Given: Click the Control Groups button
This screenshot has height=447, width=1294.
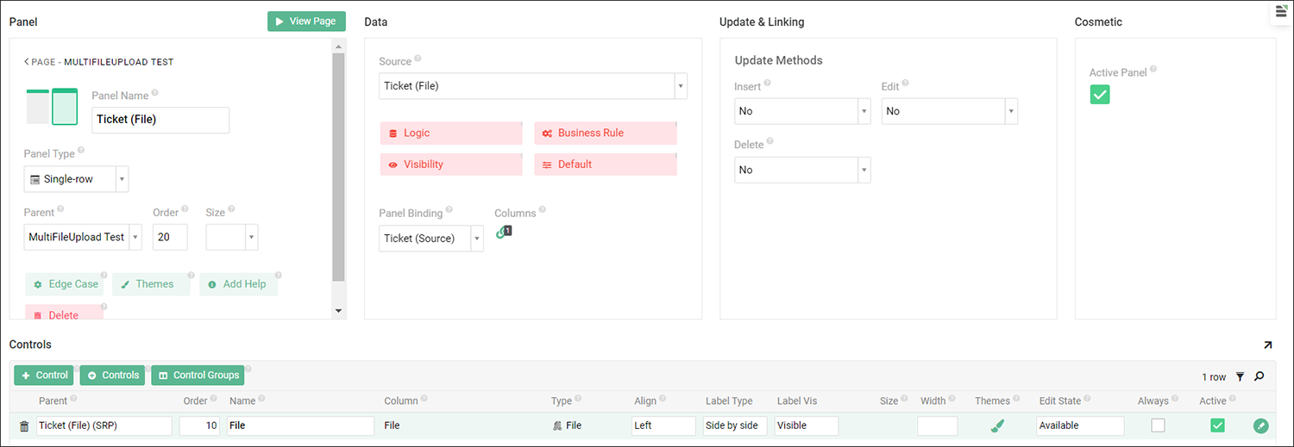Looking at the screenshot, I should click(x=198, y=376).
